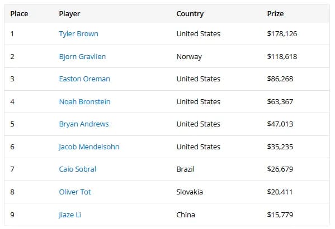Click the Country column header

click(190, 14)
